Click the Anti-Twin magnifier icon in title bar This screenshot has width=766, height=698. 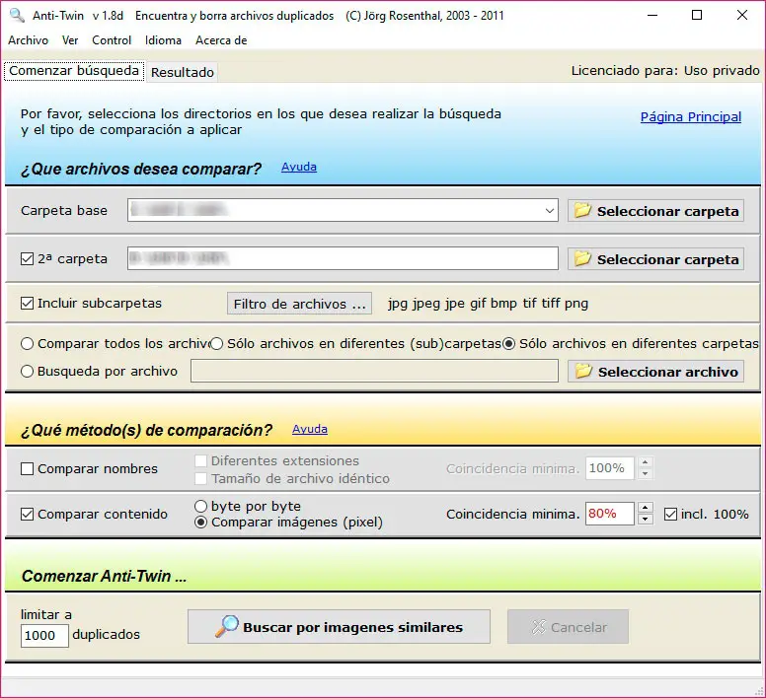pyautogui.click(x=17, y=15)
